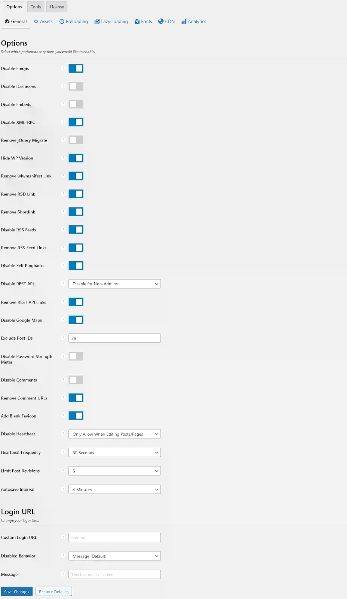Show help for Disable REST API
Image resolution: width=347 pixels, height=599 pixels.
click(x=63, y=283)
